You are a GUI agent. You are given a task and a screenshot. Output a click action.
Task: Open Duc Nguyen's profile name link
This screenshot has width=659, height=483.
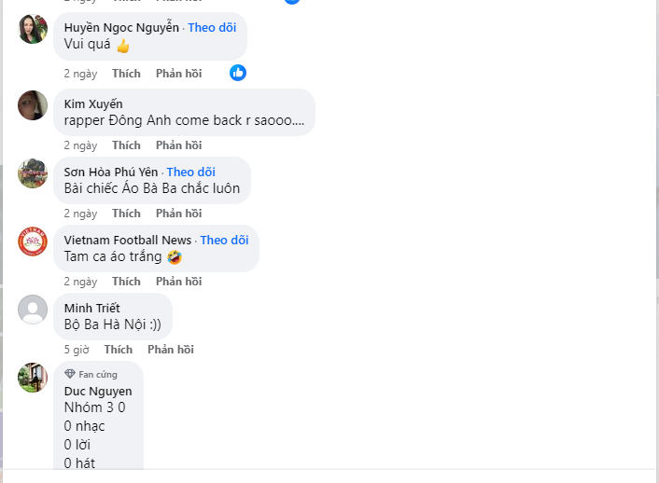pos(98,392)
